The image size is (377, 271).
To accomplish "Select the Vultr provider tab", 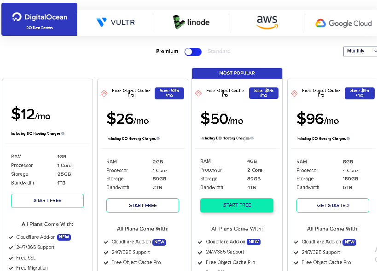I will click(x=116, y=23).
